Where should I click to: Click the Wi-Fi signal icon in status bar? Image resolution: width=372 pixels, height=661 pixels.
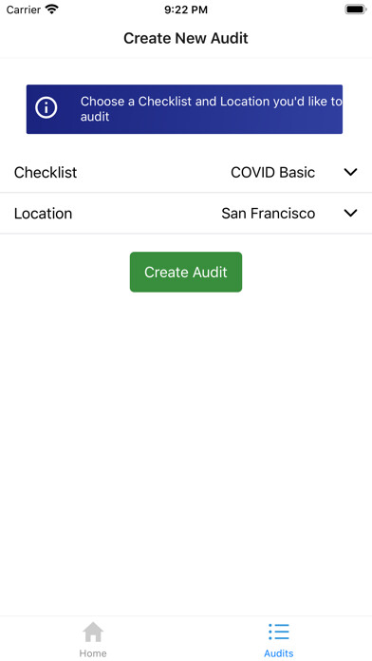[52, 9]
